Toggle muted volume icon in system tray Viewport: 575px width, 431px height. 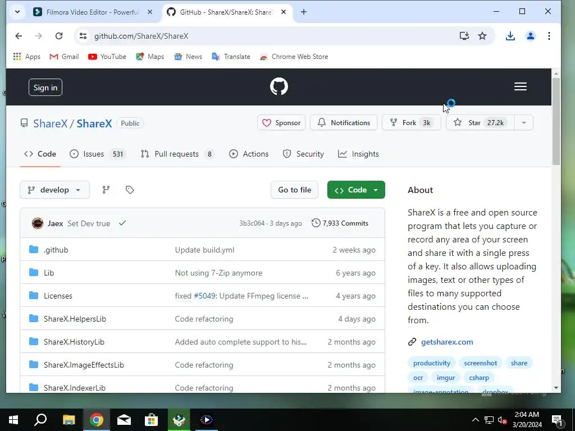[502, 420]
